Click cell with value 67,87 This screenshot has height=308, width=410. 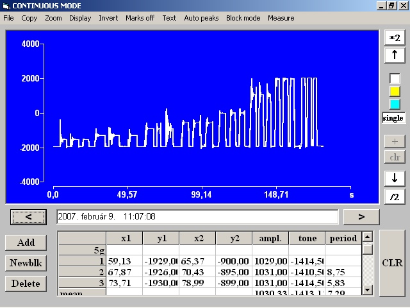point(124,272)
